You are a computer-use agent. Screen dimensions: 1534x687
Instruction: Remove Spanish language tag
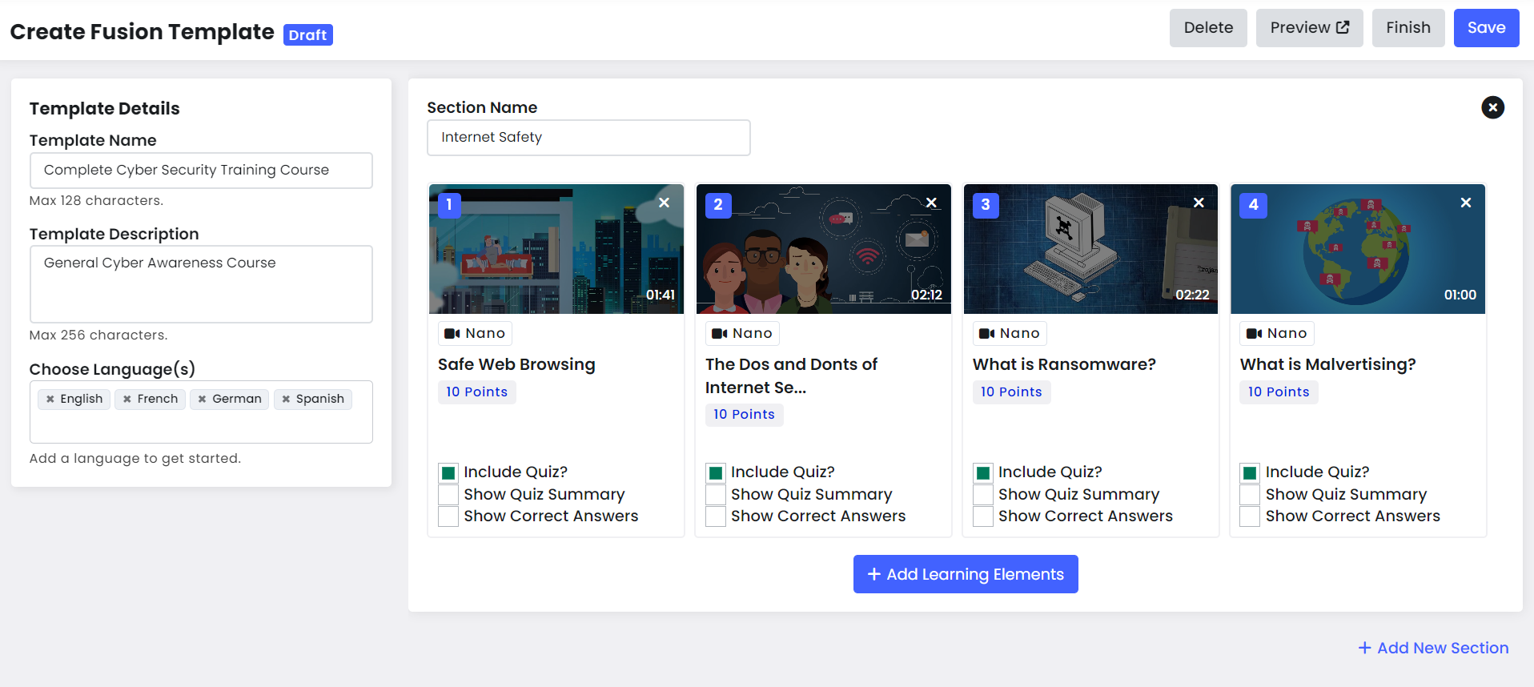pyautogui.click(x=286, y=399)
